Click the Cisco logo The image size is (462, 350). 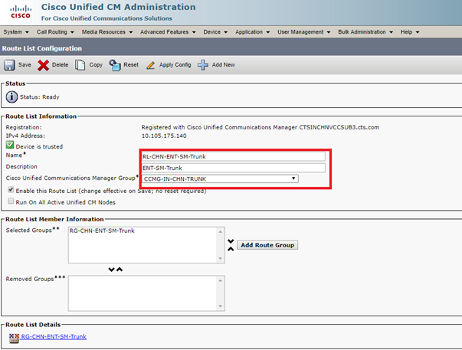(x=21, y=12)
